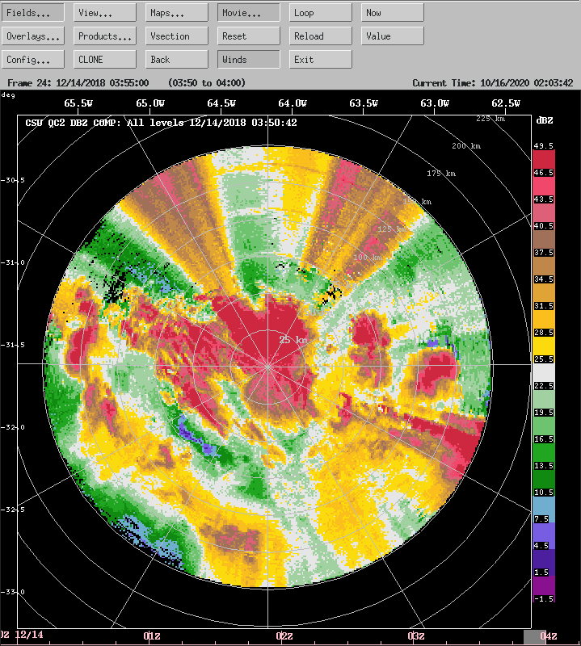
Task: Open the Overlays... menu
Action: (x=32, y=36)
